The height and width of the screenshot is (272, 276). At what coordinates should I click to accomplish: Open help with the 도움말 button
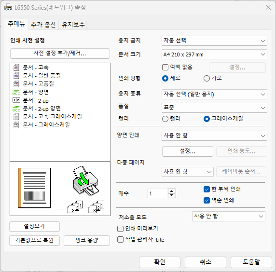coord(251,262)
